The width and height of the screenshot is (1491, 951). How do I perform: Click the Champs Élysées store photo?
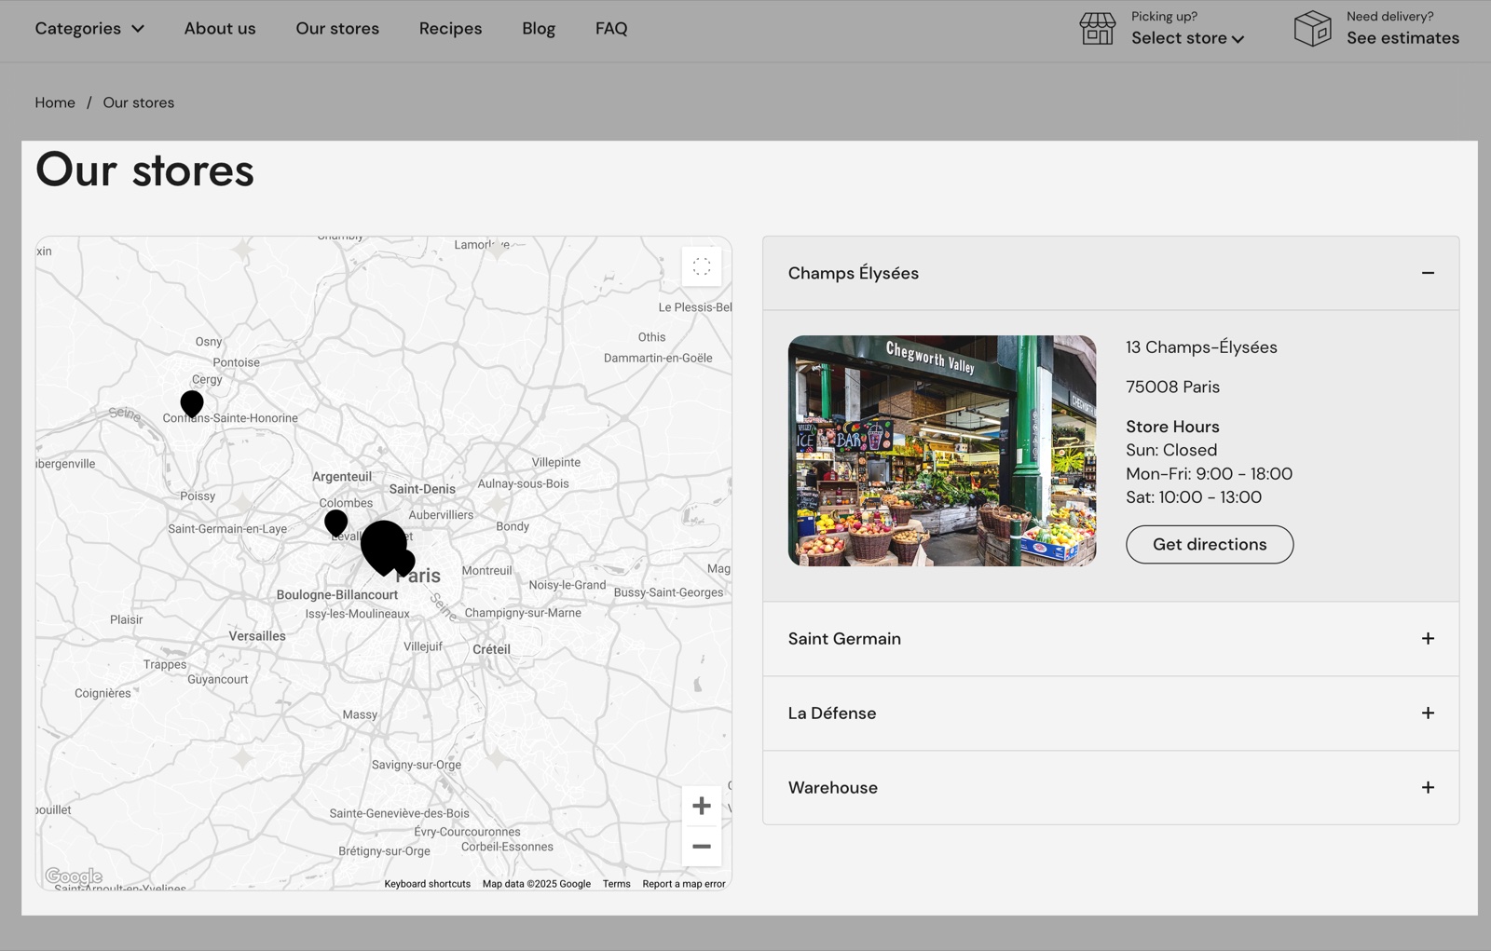pos(942,451)
